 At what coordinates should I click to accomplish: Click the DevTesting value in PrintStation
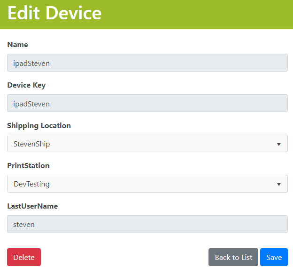(x=31, y=184)
